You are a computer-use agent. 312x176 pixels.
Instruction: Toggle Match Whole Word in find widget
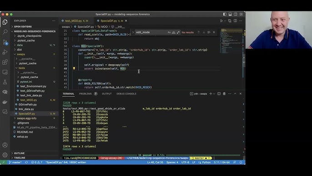[x=174, y=32]
